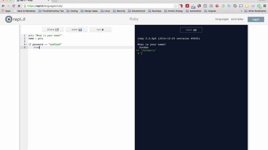Click line 4 if password == "asdfasdf"
268x150 pixels.
pos(45,45)
